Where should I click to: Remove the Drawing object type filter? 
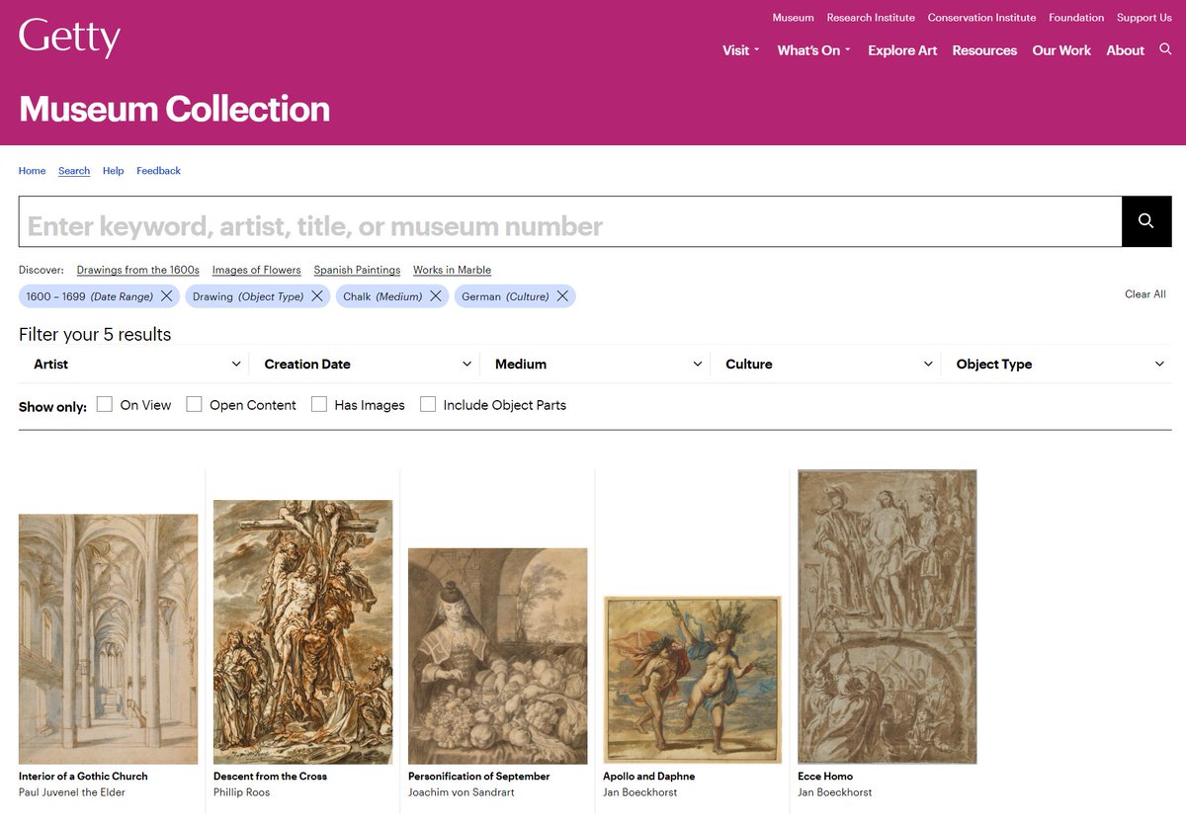316,296
